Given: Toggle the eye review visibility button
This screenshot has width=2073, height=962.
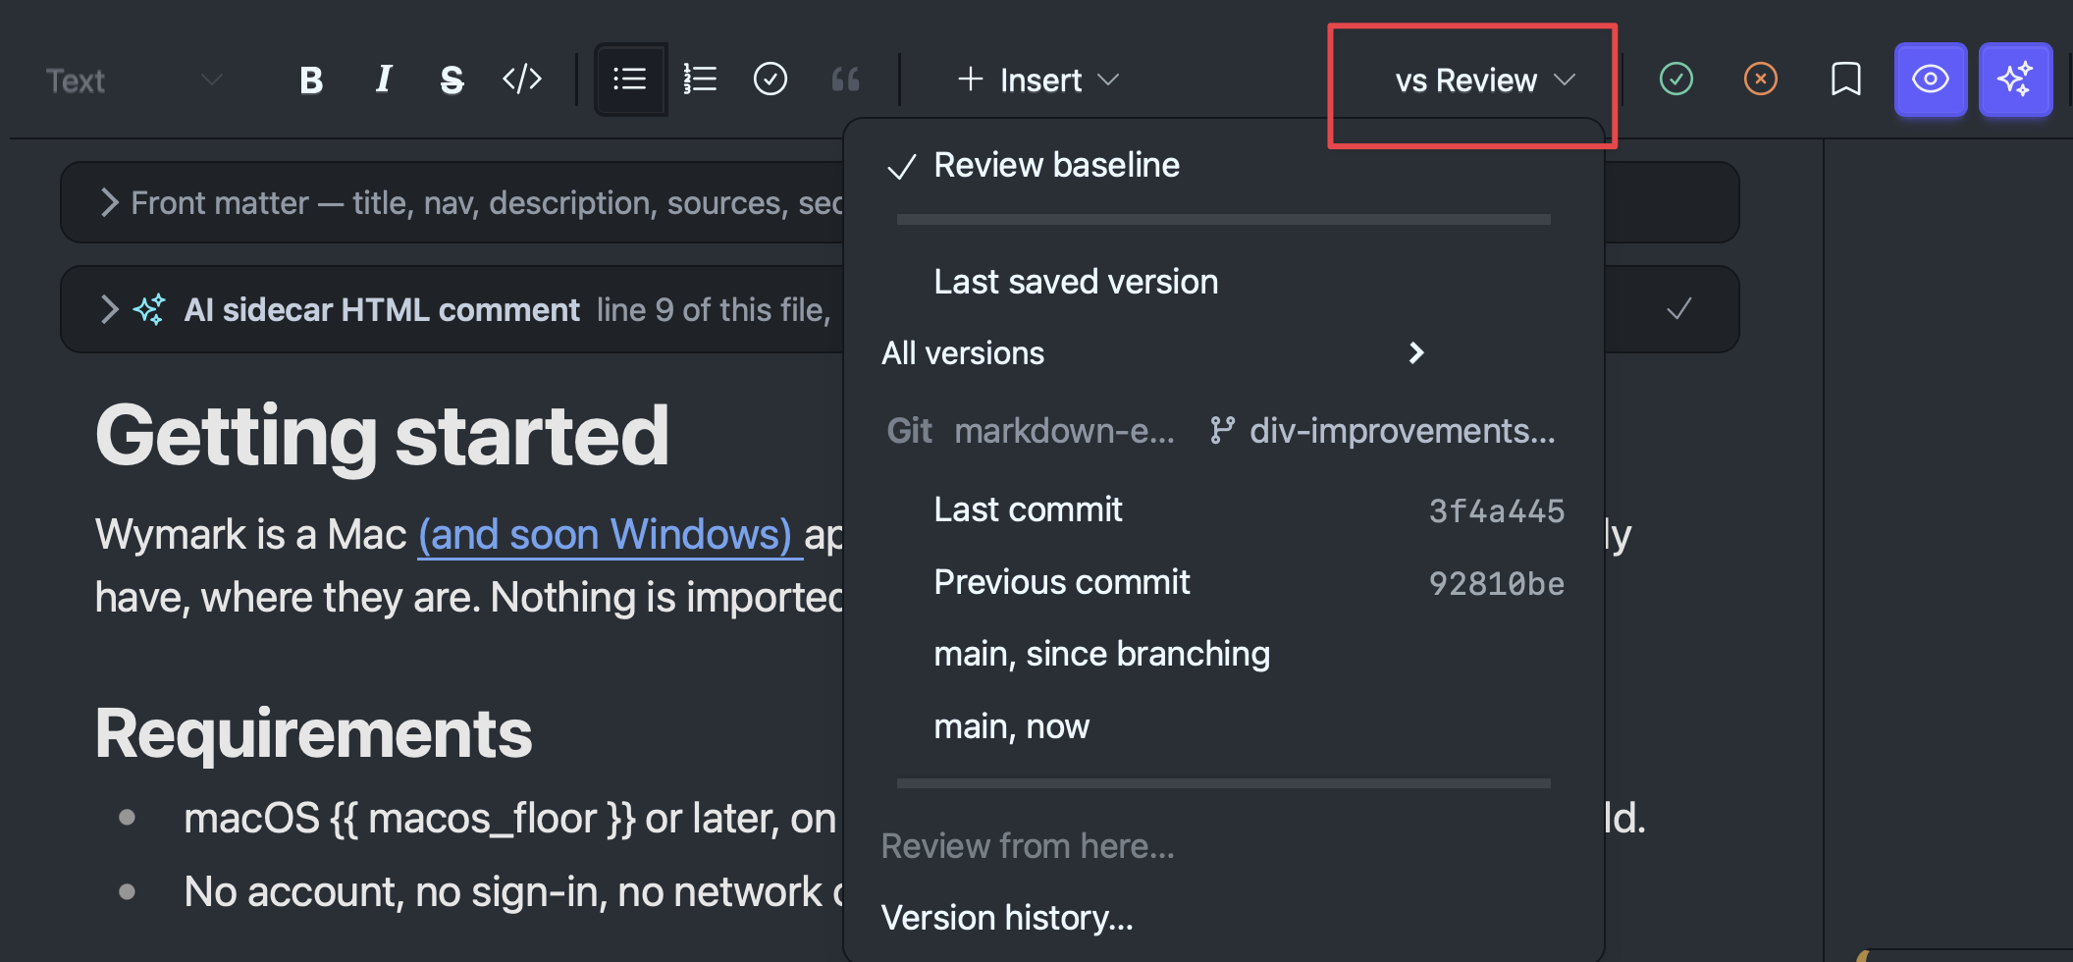Looking at the screenshot, I should click(1931, 80).
